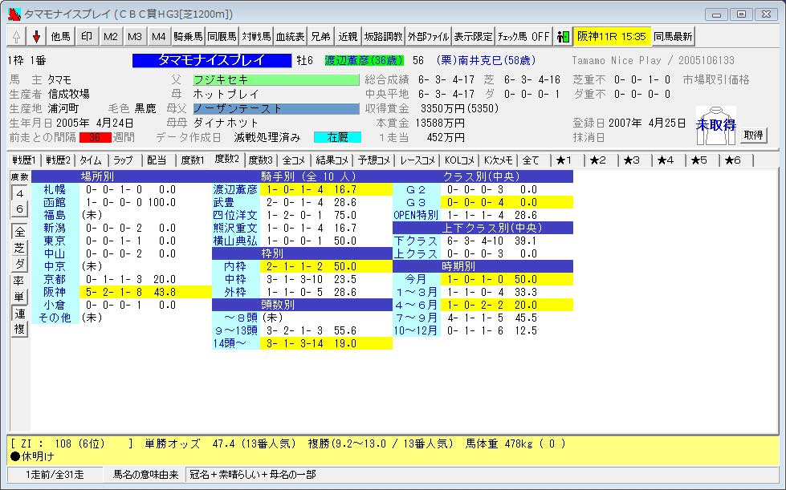Click the white up arrow navigation icon
The image size is (786, 490).
[x=16, y=37]
